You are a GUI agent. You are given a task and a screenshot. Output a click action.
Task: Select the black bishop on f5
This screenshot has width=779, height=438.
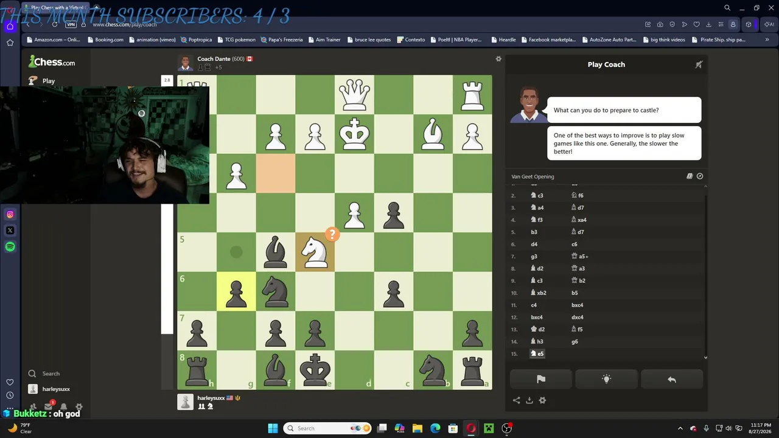[276, 252]
